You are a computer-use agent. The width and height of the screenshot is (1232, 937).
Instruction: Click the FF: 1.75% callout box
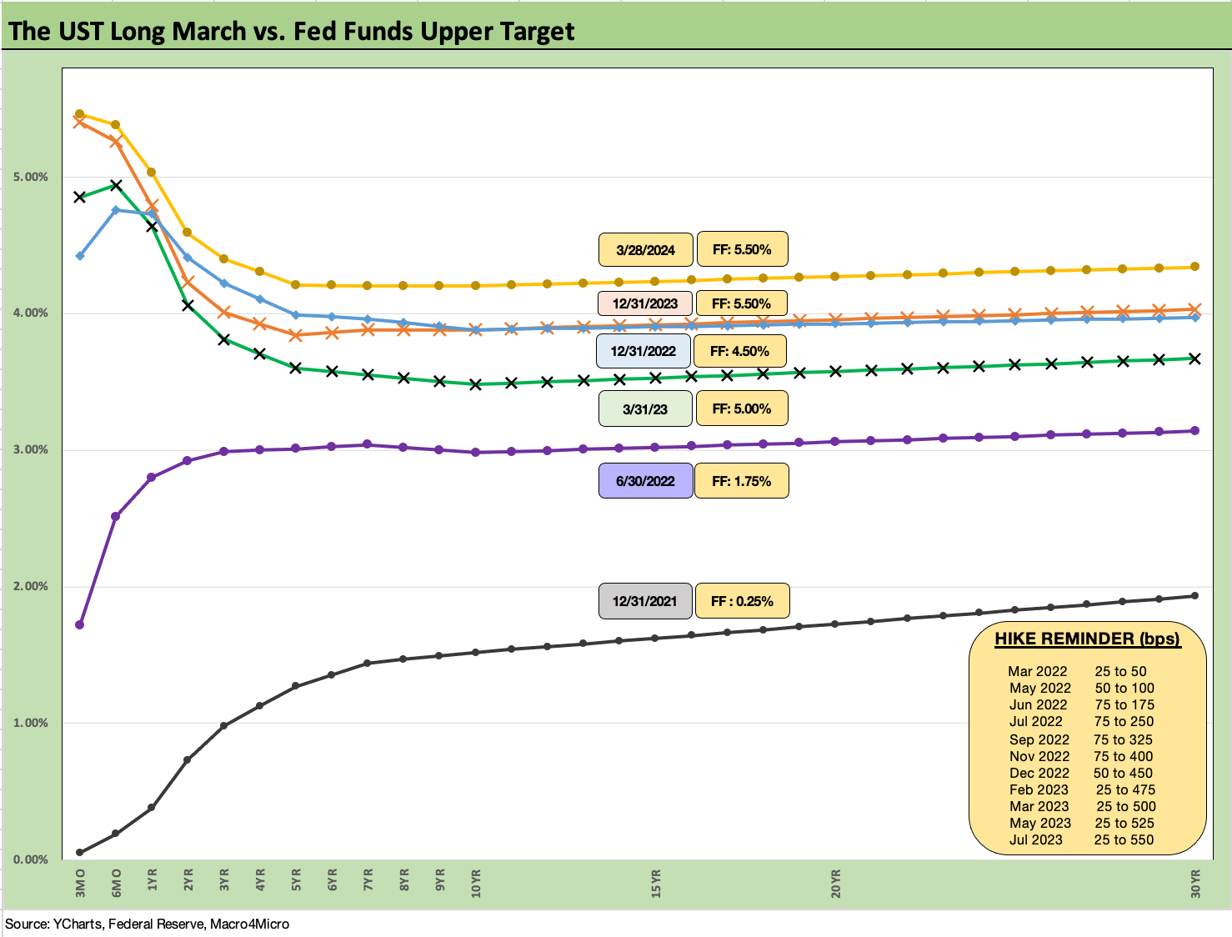pos(741,480)
